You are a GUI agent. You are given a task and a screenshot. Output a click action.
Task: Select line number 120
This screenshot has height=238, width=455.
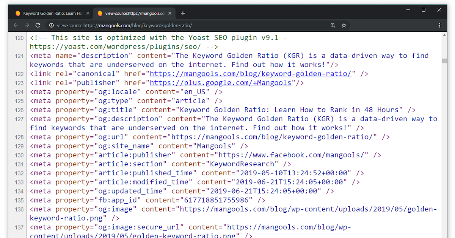[19, 38]
